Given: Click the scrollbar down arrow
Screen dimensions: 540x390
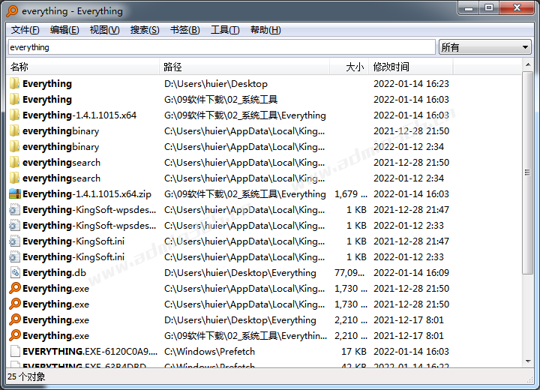Looking at the screenshot, I should tap(527, 361).
